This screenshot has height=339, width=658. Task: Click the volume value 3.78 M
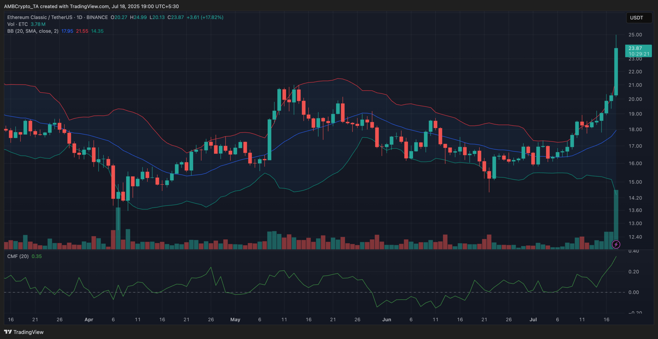(x=38, y=24)
